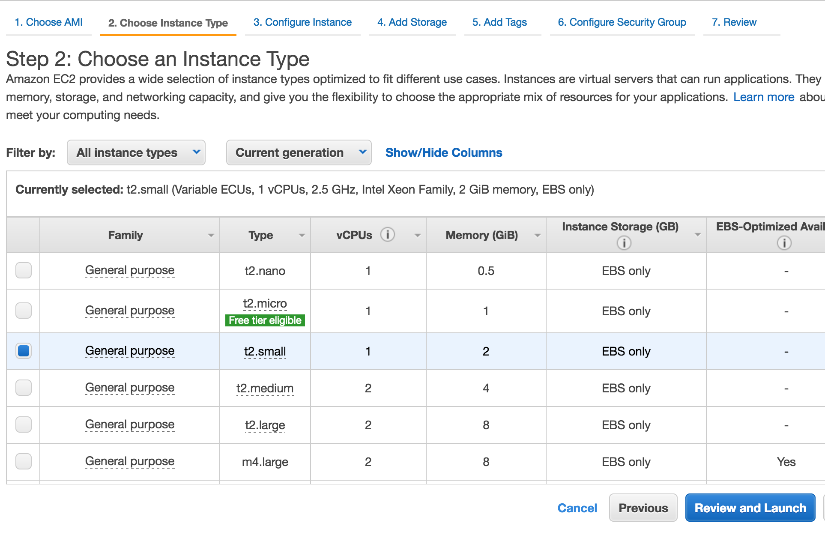The width and height of the screenshot is (825, 538).
Task: Select the t2.micro free tier checkbox
Action: click(x=24, y=311)
